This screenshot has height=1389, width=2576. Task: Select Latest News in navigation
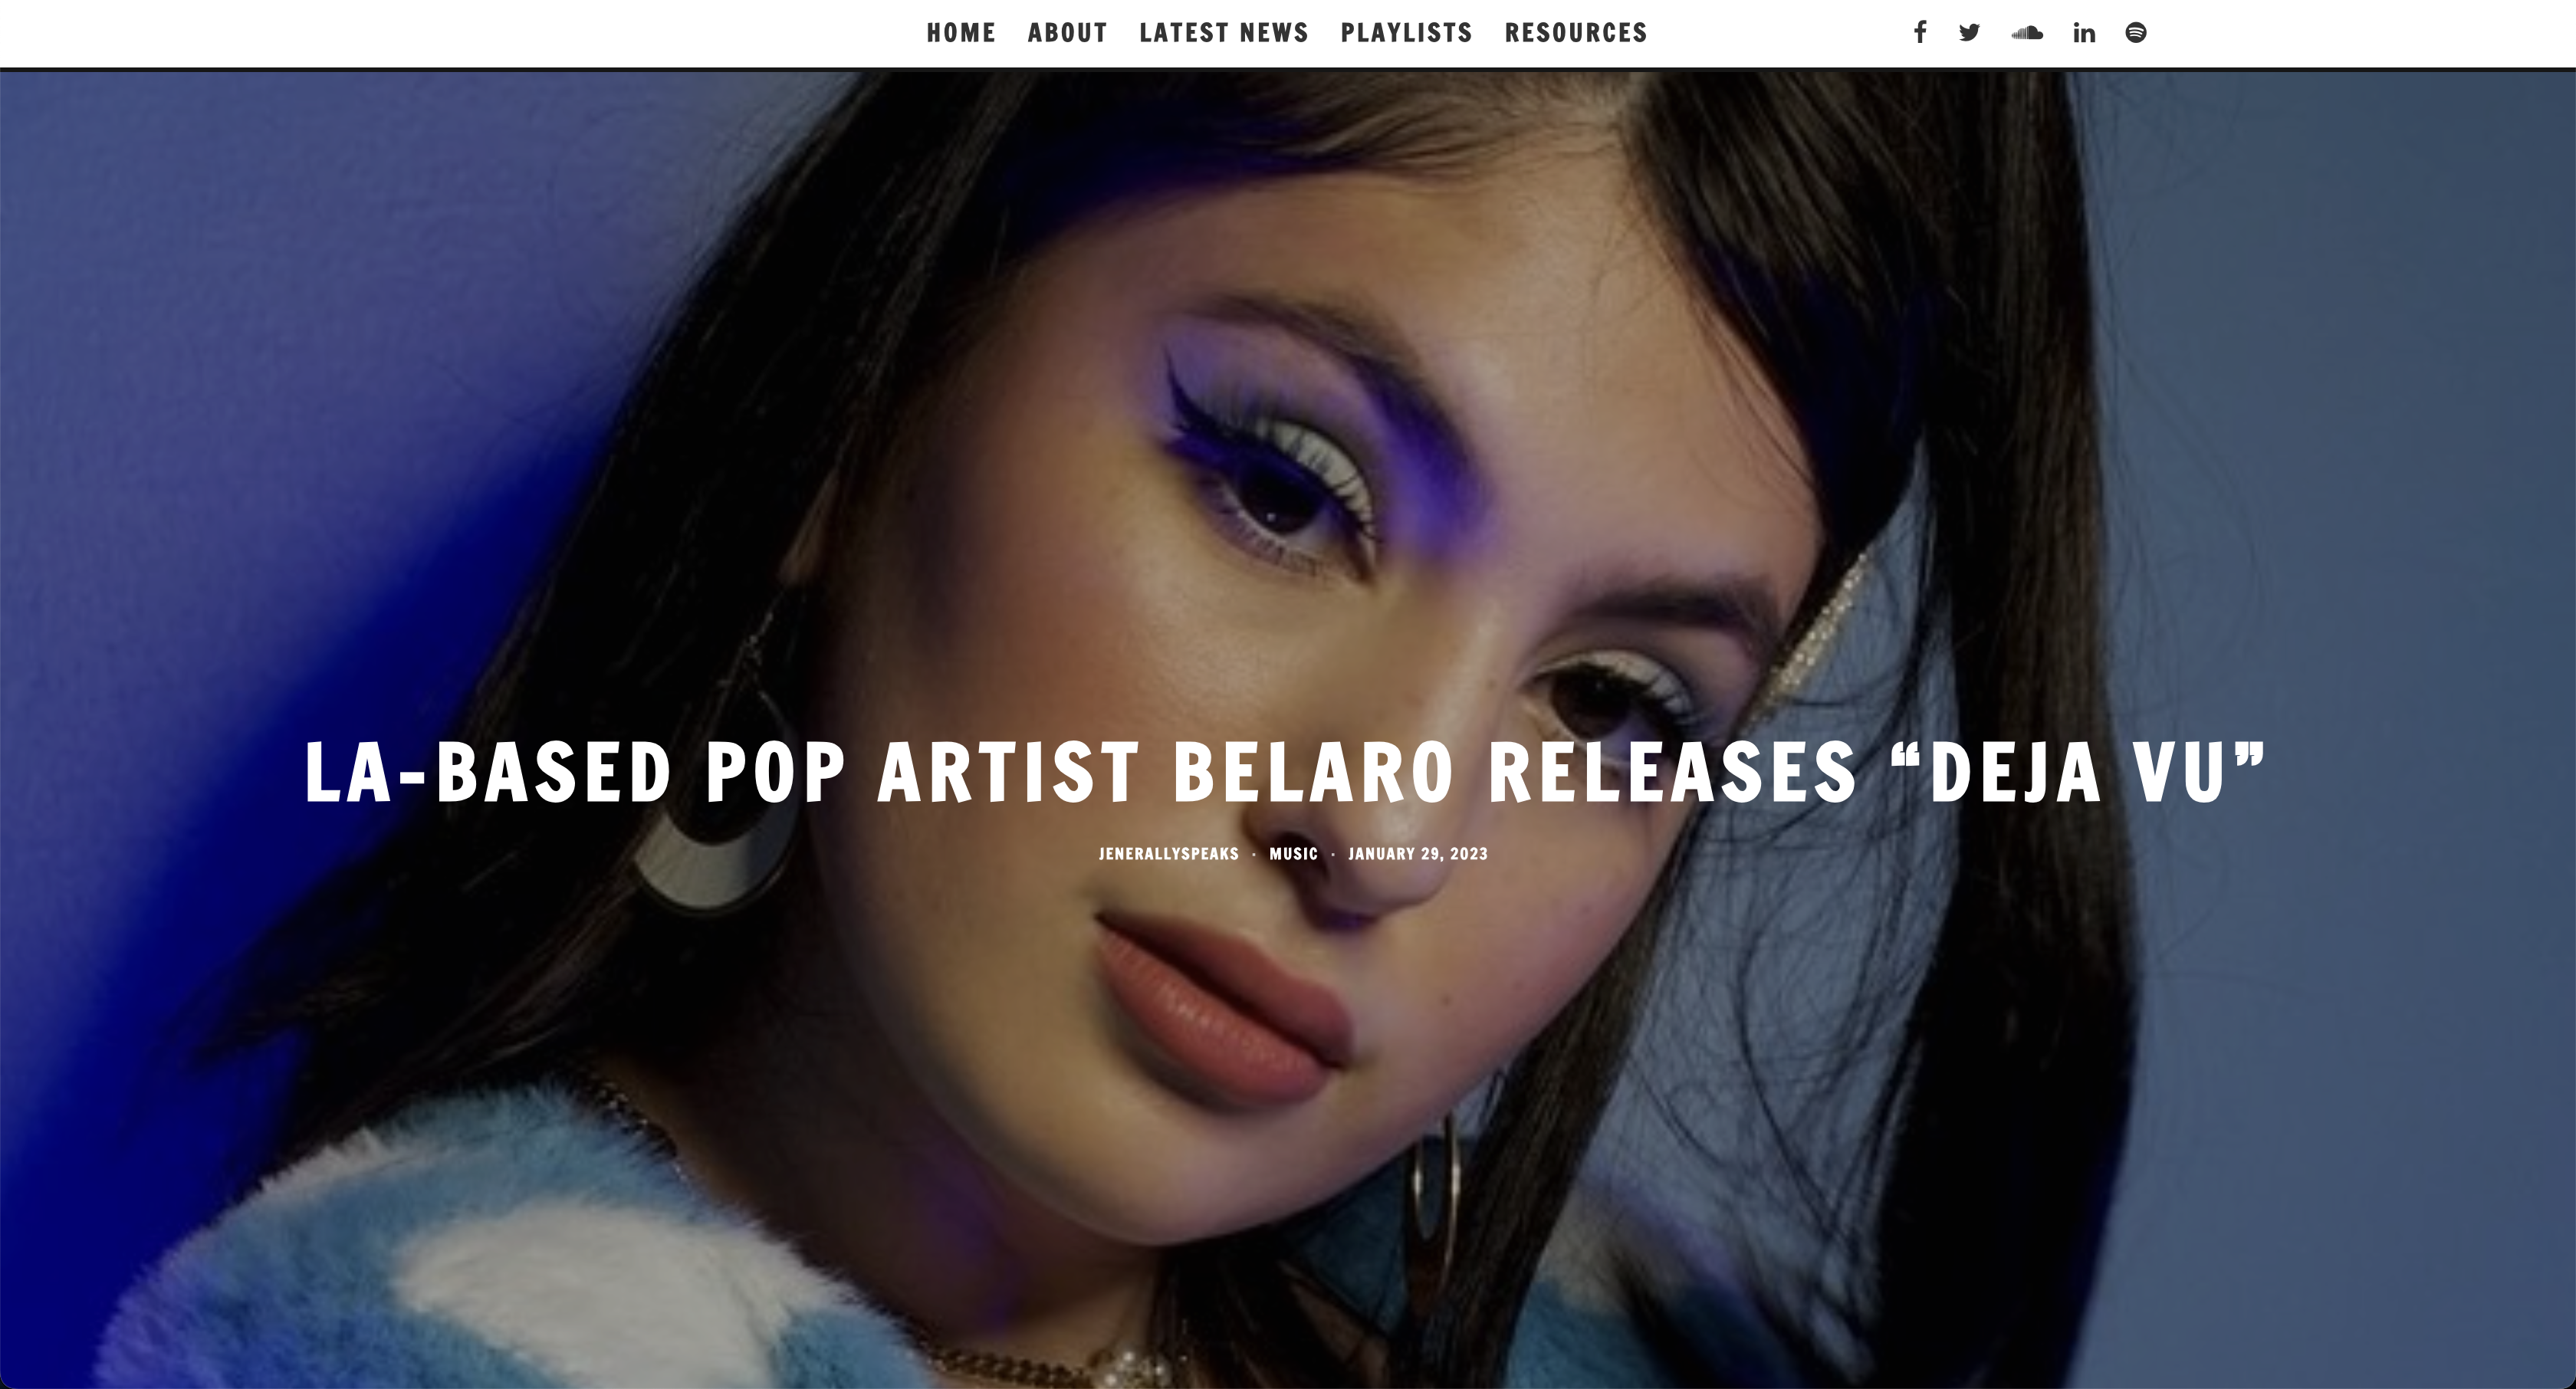1224,33
